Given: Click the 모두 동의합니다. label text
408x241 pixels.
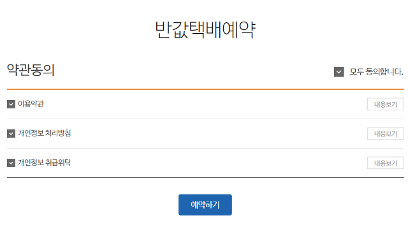Looking at the screenshot, I should (376, 71).
